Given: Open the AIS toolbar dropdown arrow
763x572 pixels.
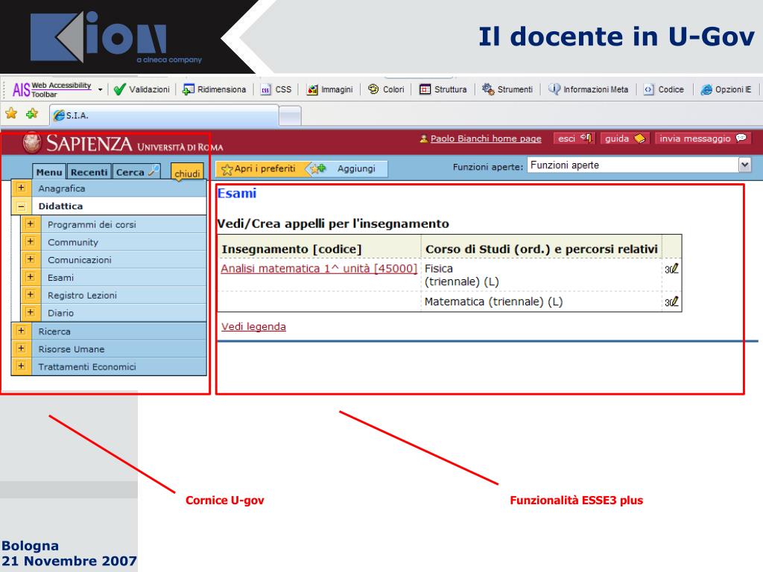Looking at the screenshot, I should click(x=101, y=90).
